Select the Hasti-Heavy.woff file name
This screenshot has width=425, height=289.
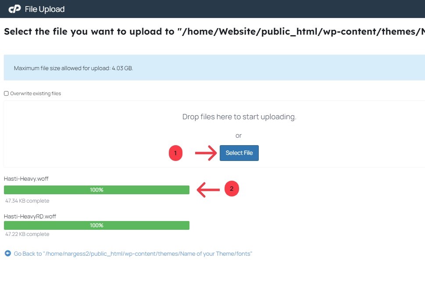[x=26, y=179]
